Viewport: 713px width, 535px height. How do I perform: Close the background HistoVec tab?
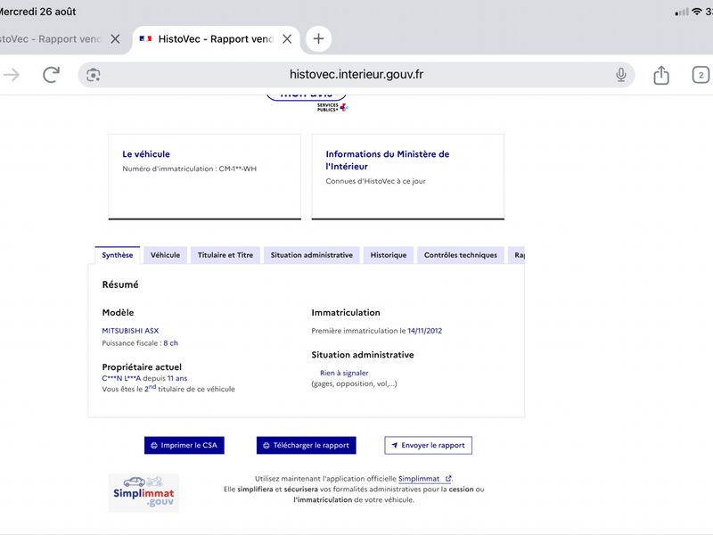116,39
